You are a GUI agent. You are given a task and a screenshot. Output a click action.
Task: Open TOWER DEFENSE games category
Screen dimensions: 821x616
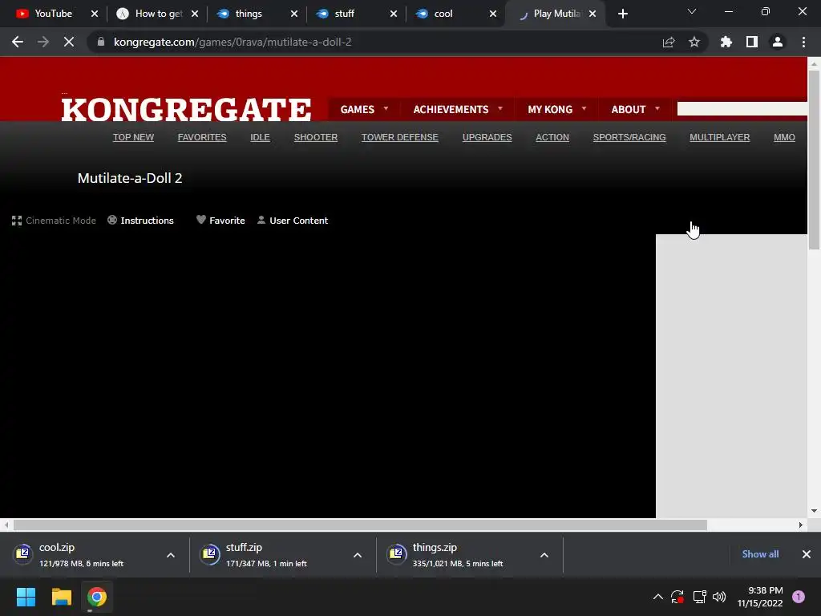400,137
